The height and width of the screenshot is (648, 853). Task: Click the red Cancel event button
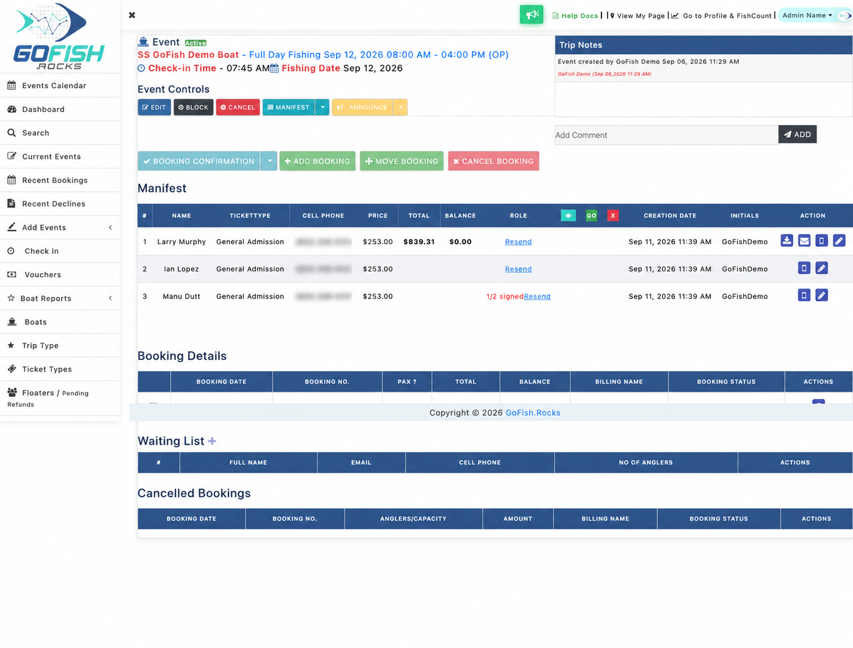click(238, 107)
